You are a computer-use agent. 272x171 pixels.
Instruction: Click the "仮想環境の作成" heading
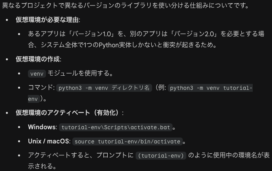38,59
